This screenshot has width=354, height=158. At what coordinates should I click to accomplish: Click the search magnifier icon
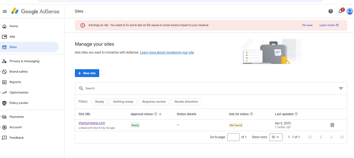81,88
